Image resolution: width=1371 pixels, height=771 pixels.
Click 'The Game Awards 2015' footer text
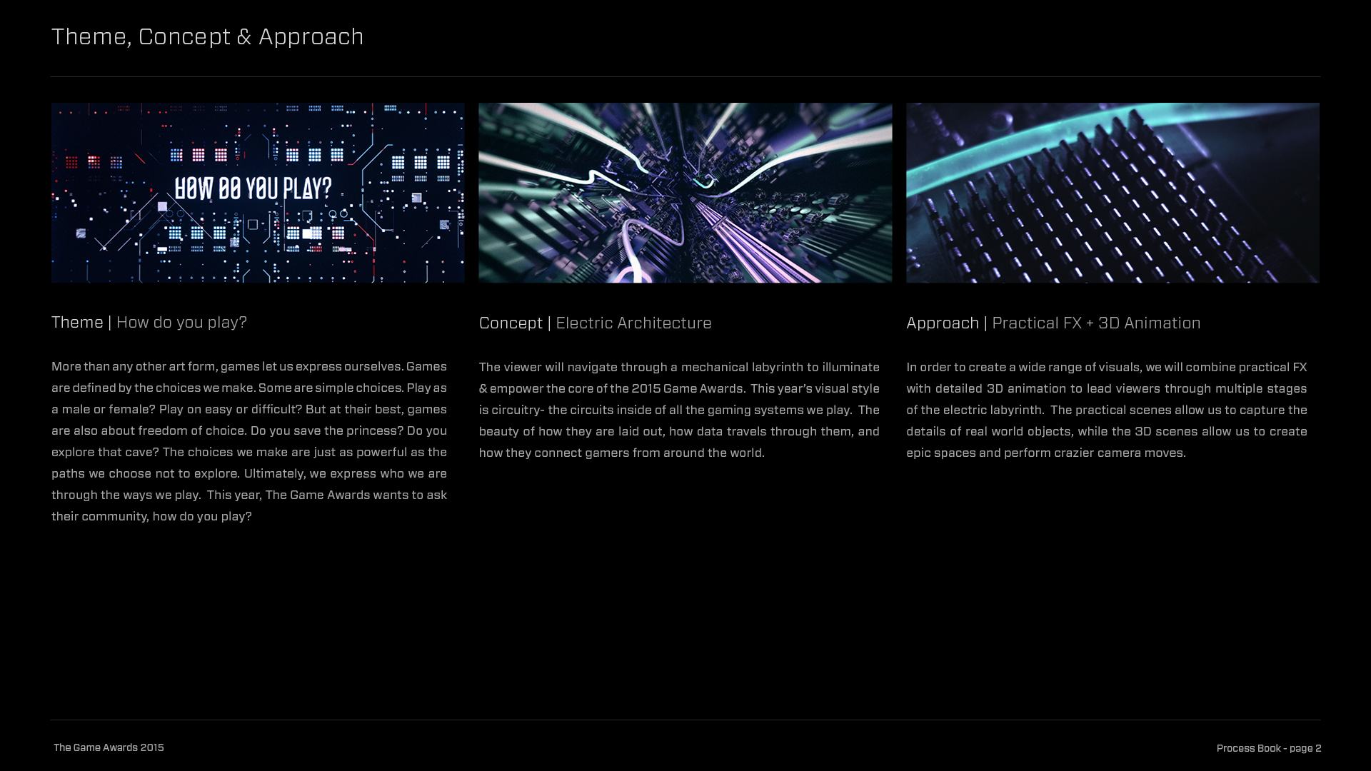point(109,747)
